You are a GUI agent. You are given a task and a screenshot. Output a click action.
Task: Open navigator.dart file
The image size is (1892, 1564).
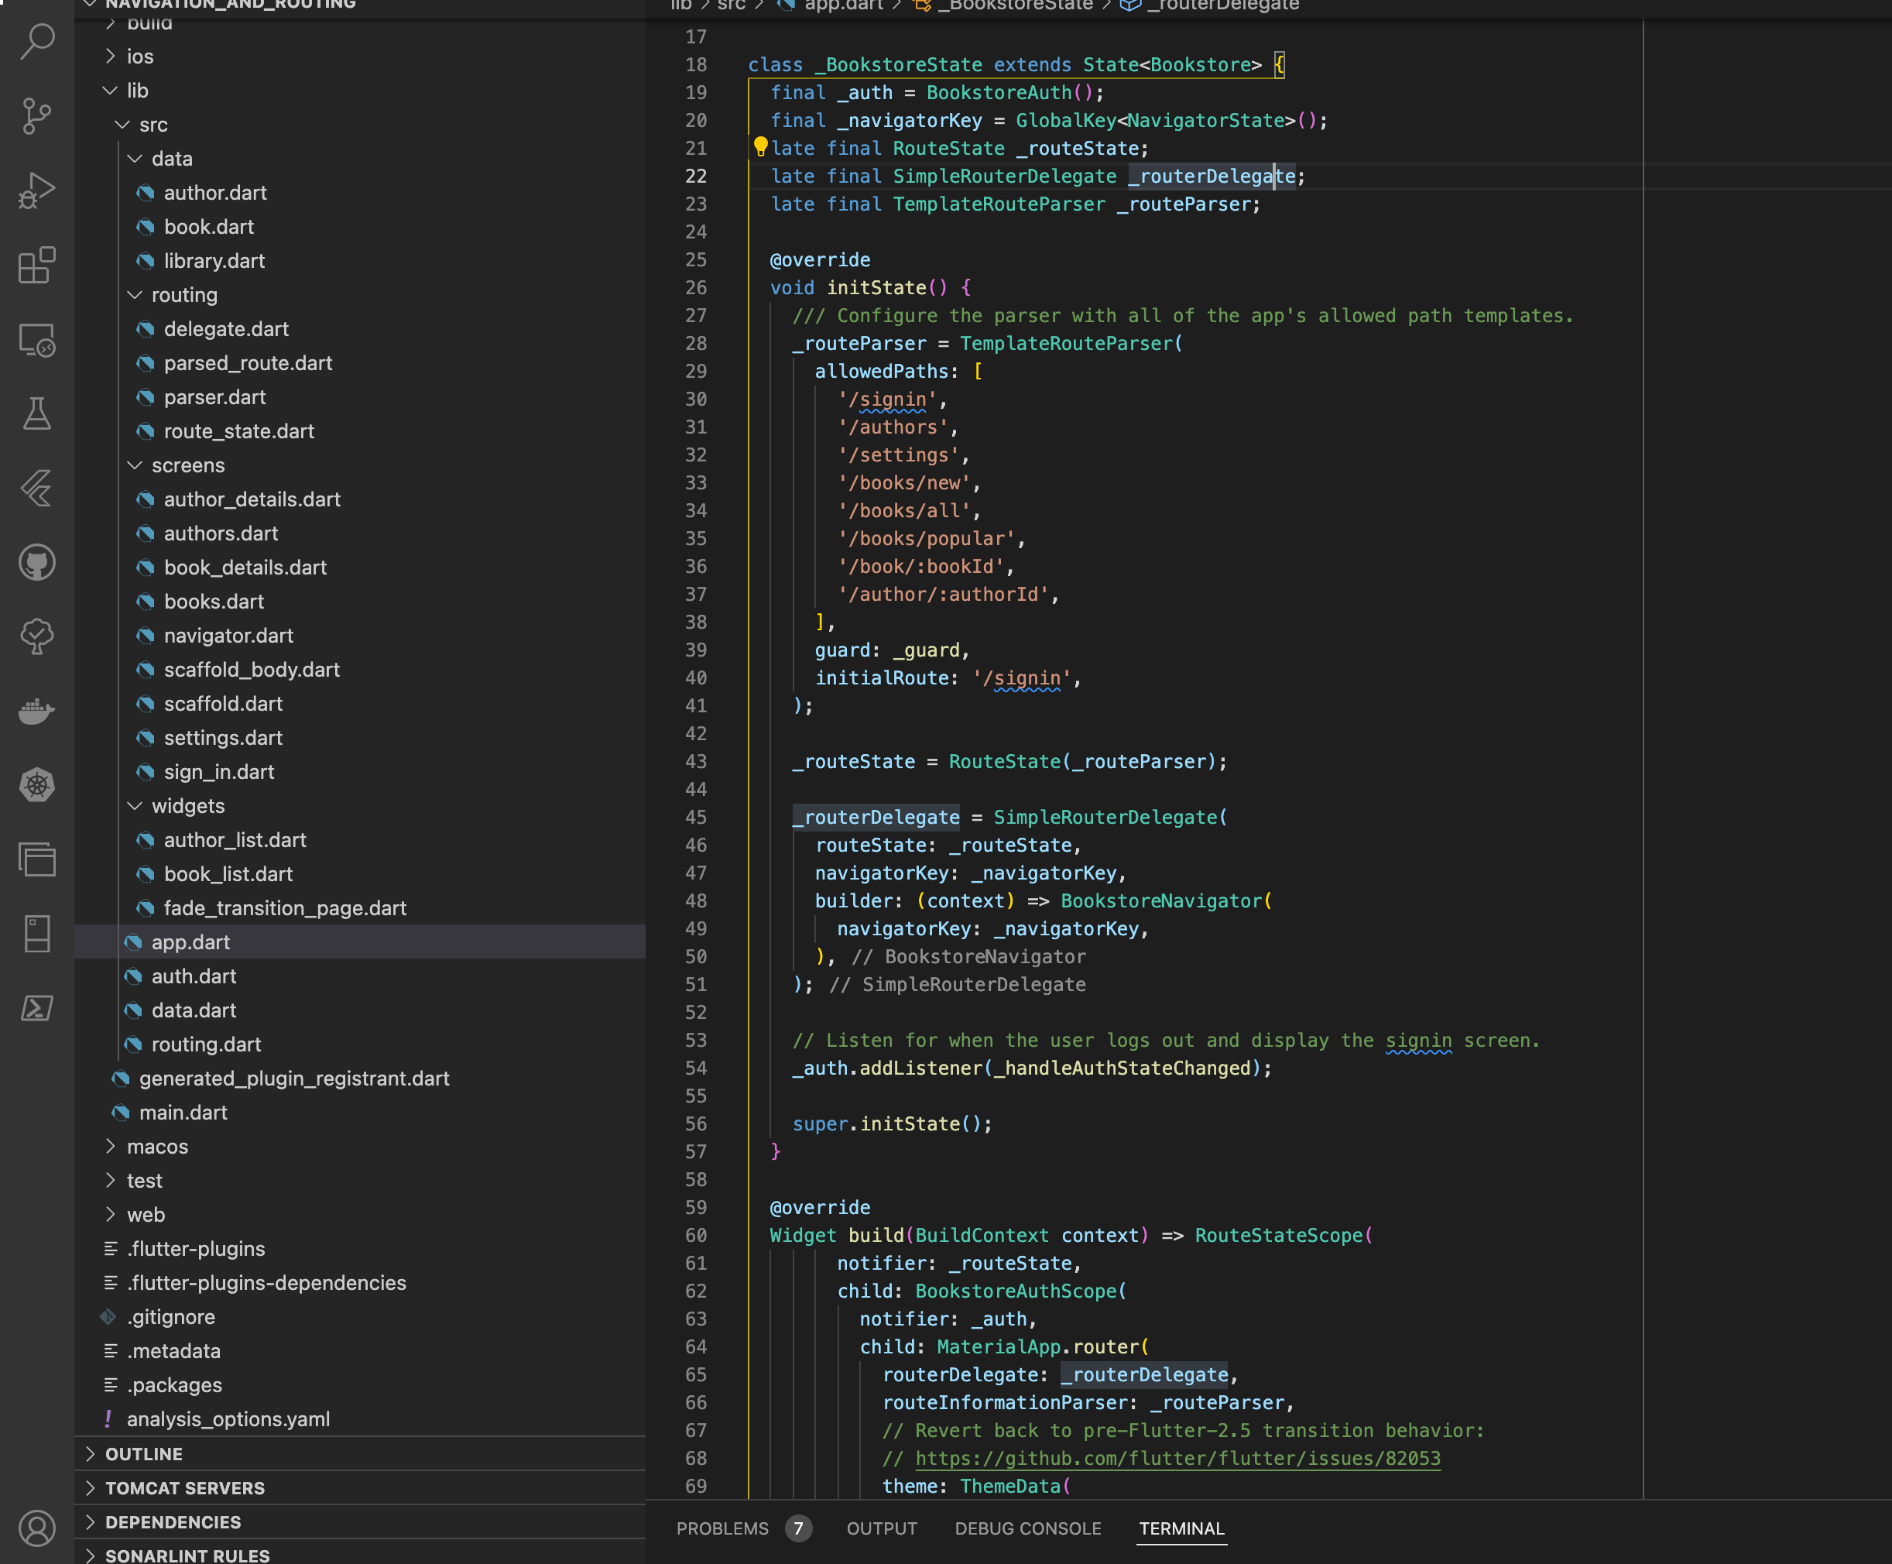pyautogui.click(x=229, y=636)
